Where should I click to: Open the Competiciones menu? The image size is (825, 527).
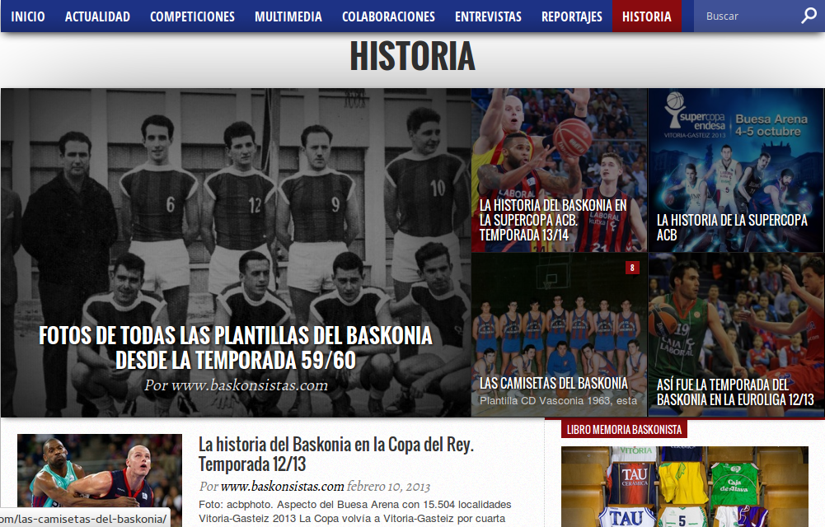tap(192, 16)
